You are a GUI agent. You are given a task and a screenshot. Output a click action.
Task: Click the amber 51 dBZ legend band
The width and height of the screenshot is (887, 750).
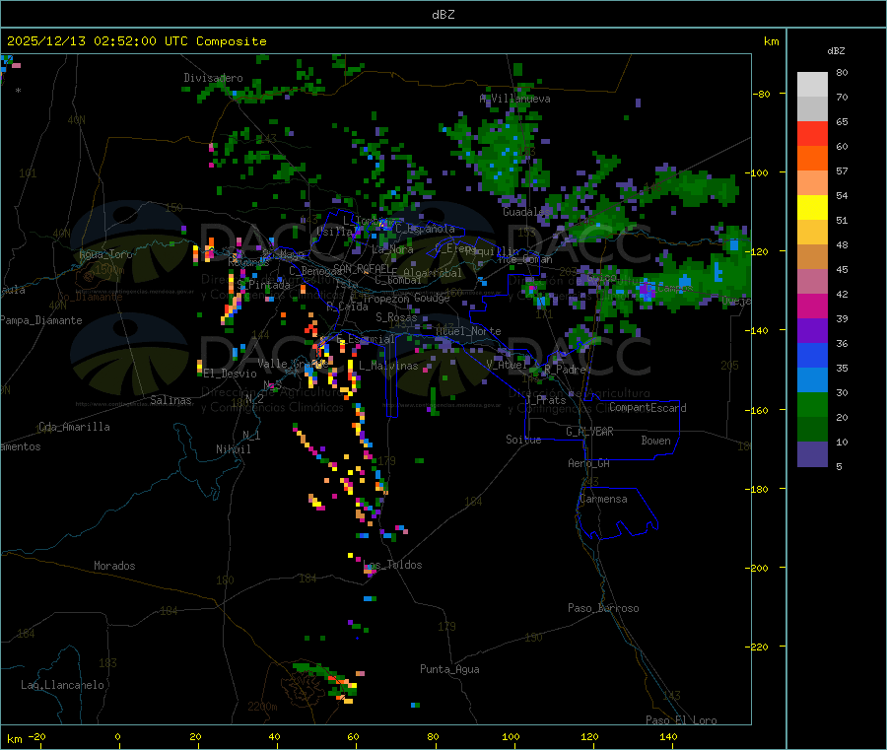[812, 233]
